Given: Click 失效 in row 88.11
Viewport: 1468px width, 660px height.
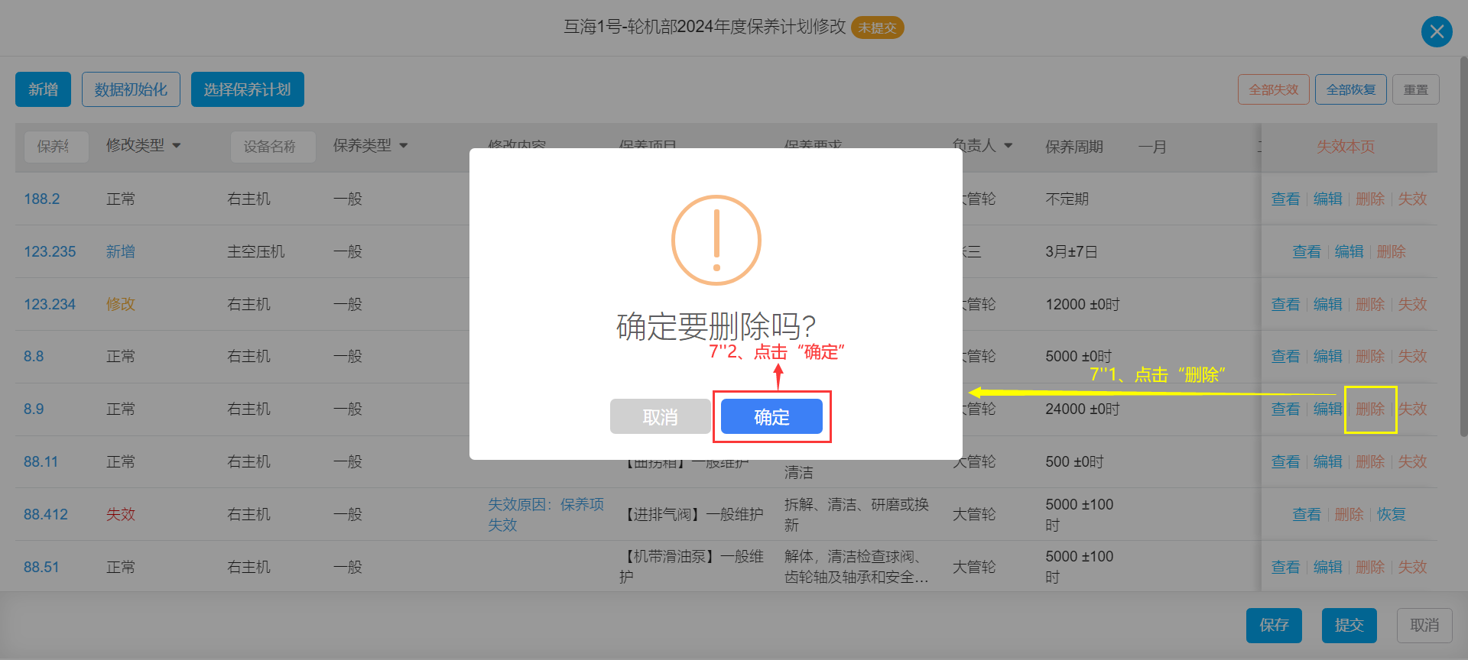Looking at the screenshot, I should (1413, 461).
